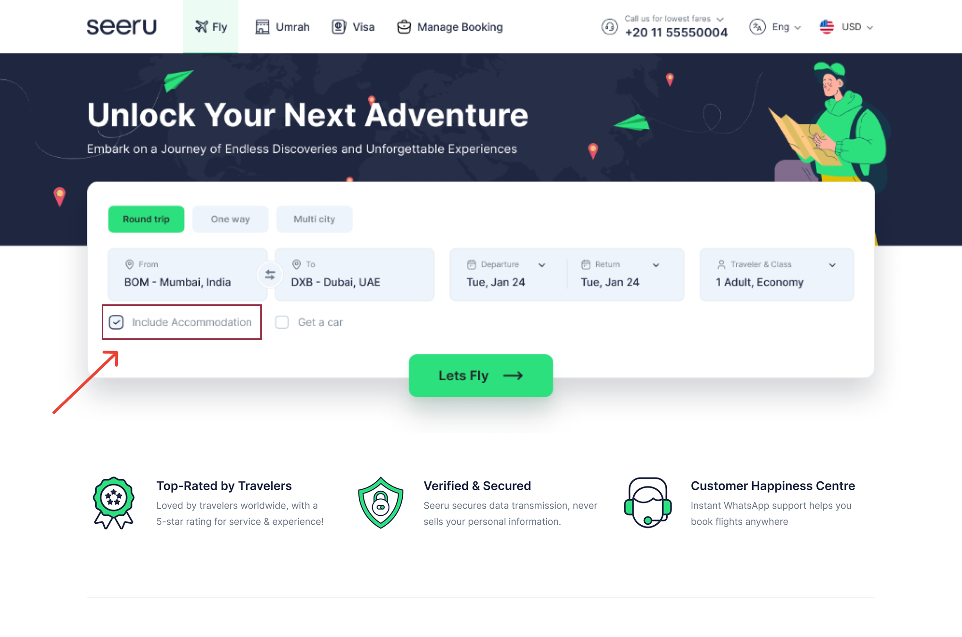The image size is (962, 637).
Task: Expand the Traveler and Class dropdown
Action: 836,264
